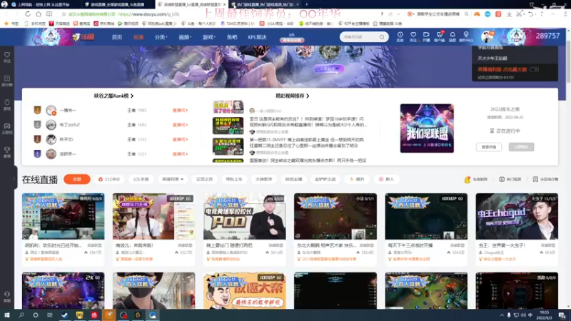Open the sidebar customer service icon

tap(7, 296)
